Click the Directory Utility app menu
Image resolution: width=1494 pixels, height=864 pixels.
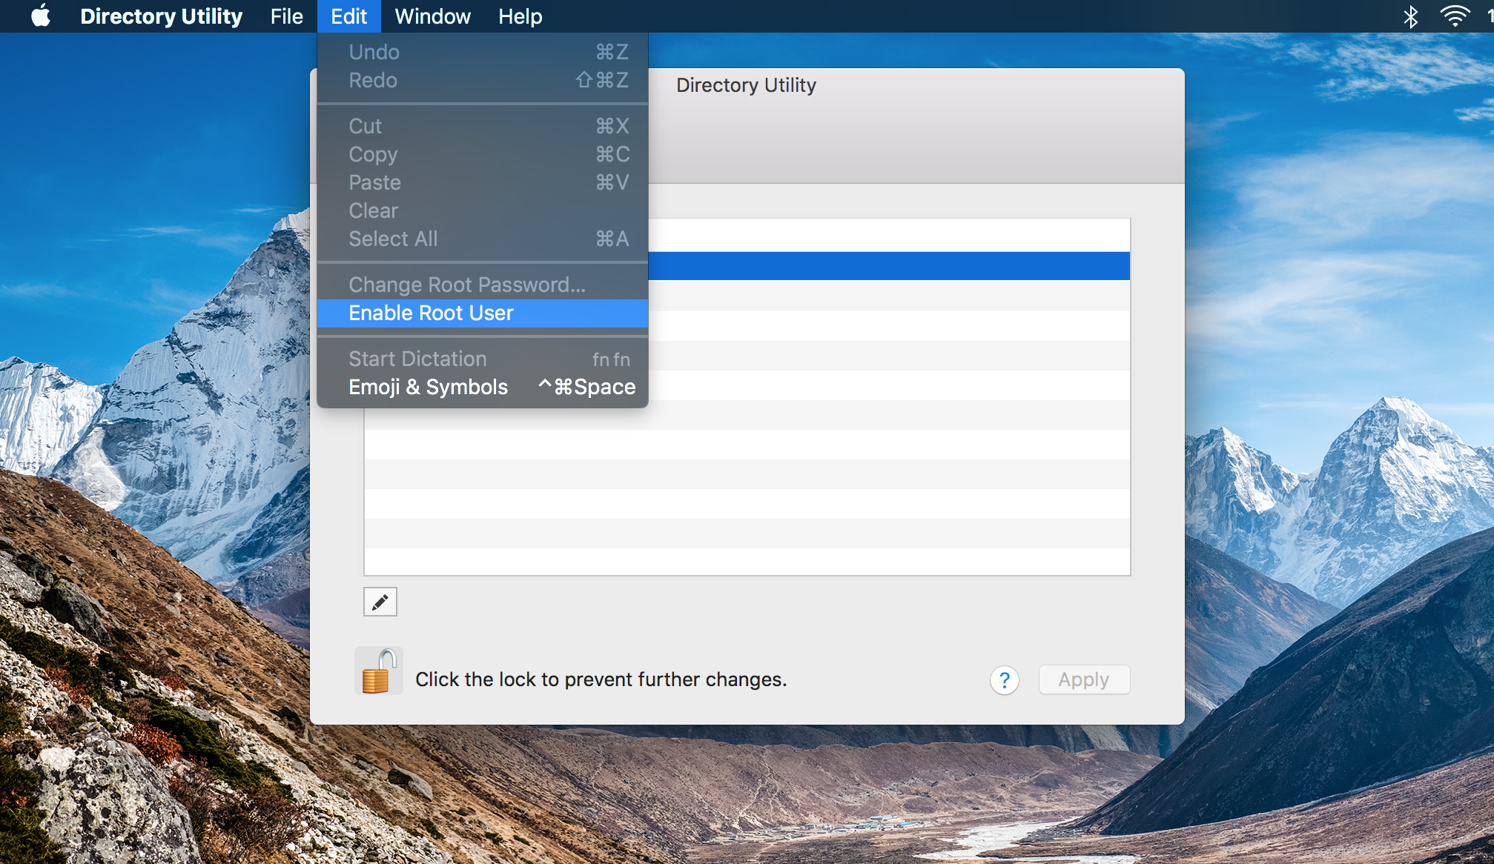161,16
